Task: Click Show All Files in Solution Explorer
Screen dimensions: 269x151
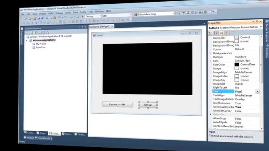Action: [x=32, y=33]
